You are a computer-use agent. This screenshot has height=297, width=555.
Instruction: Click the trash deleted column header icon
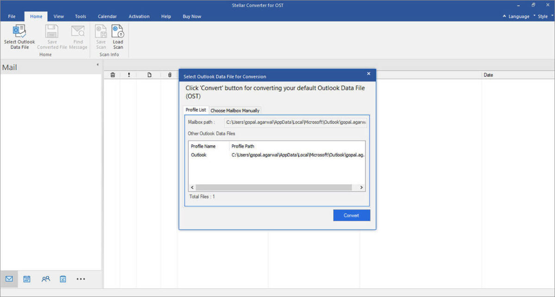pos(112,75)
